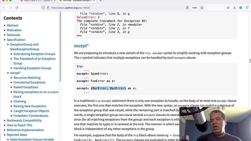The height and width of the screenshot is (141, 251).
Task: Open the Rejected Ideas link
Action: pyautogui.click(x=17, y=135)
